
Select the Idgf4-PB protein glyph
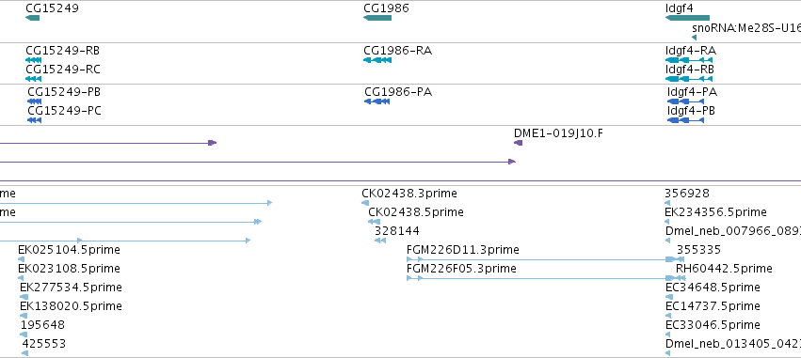click(685, 120)
